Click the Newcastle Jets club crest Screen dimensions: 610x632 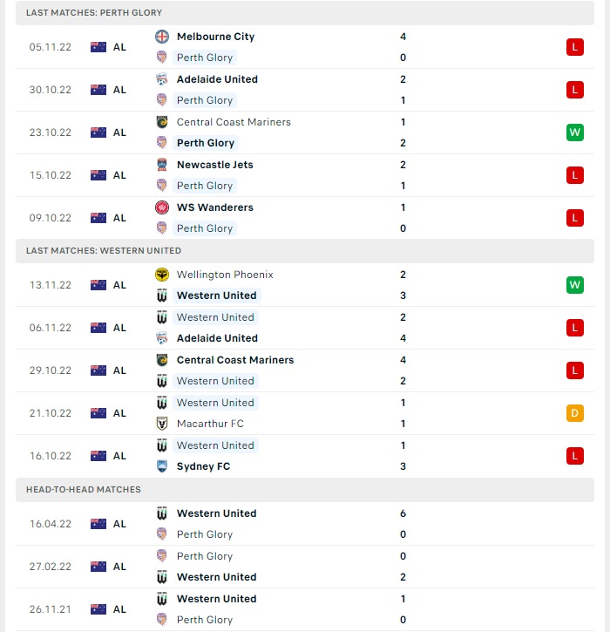point(162,165)
